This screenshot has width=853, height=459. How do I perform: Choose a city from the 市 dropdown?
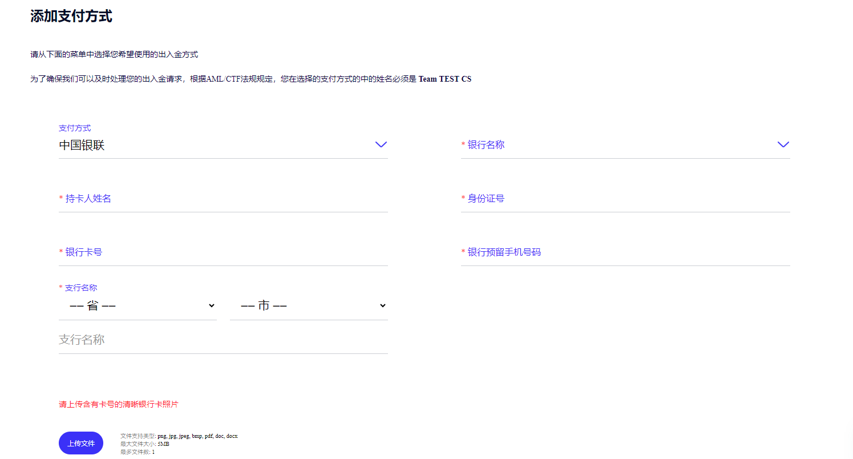[x=308, y=306]
